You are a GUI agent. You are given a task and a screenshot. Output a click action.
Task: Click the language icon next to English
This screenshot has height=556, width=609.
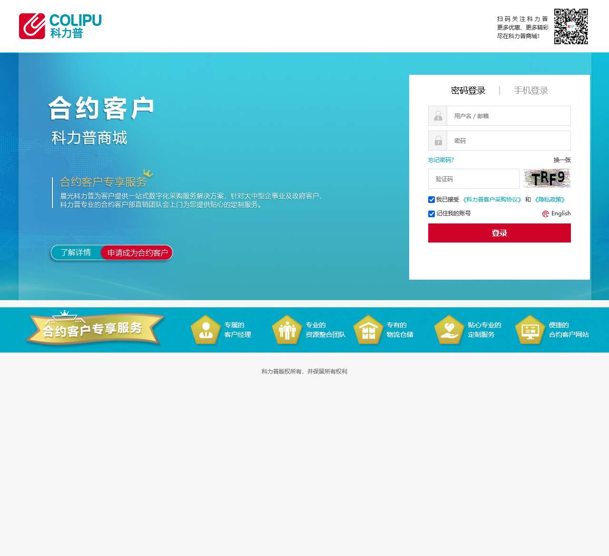(546, 214)
